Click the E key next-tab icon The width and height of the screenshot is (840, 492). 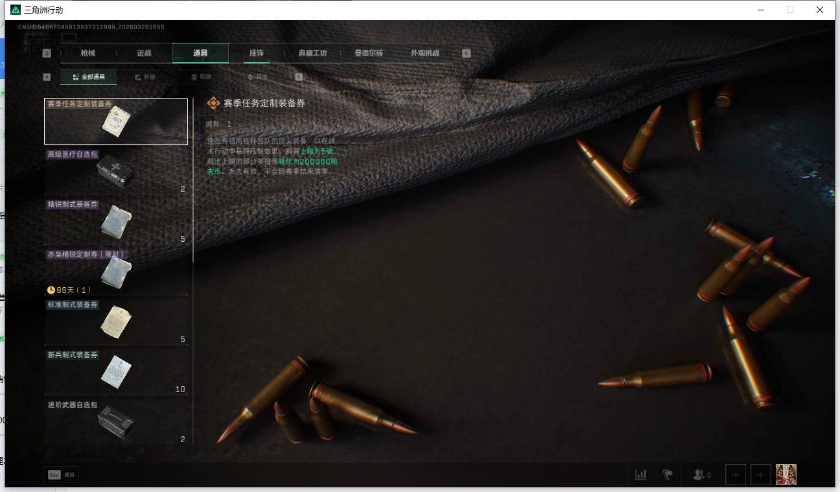[466, 53]
